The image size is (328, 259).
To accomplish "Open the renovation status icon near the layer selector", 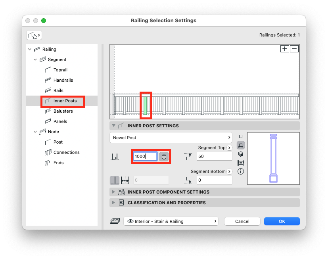I will pyautogui.click(x=115, y=221).
